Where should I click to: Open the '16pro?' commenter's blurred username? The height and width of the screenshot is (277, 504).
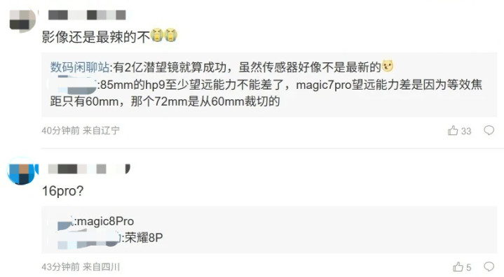89,169
